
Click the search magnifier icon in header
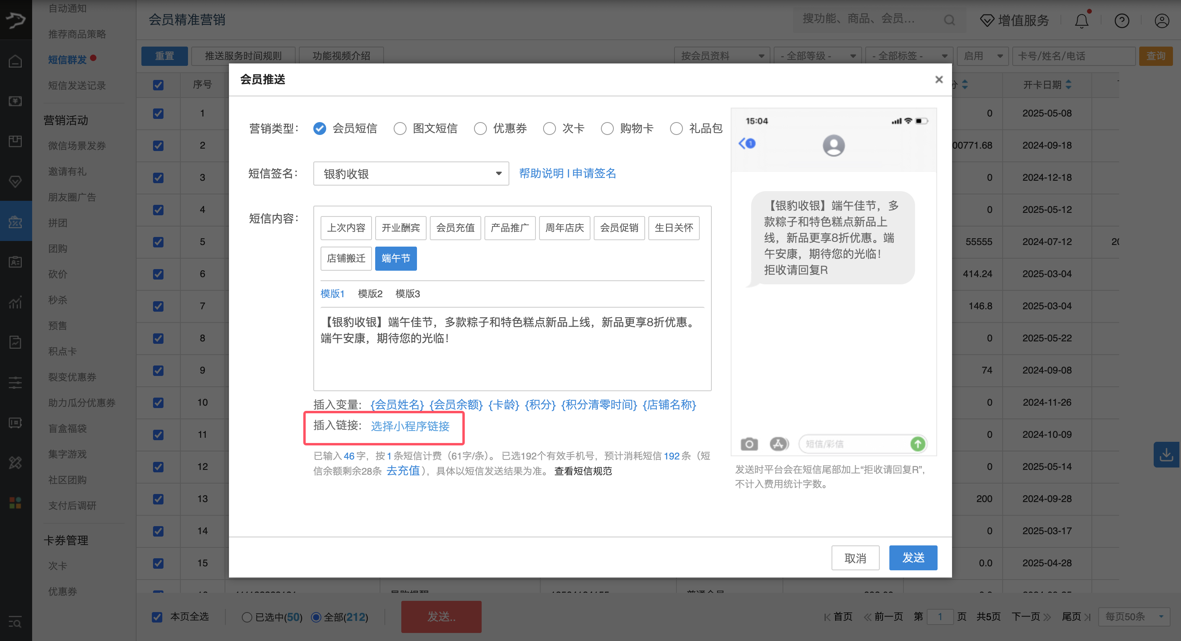(x=950, y=20)
